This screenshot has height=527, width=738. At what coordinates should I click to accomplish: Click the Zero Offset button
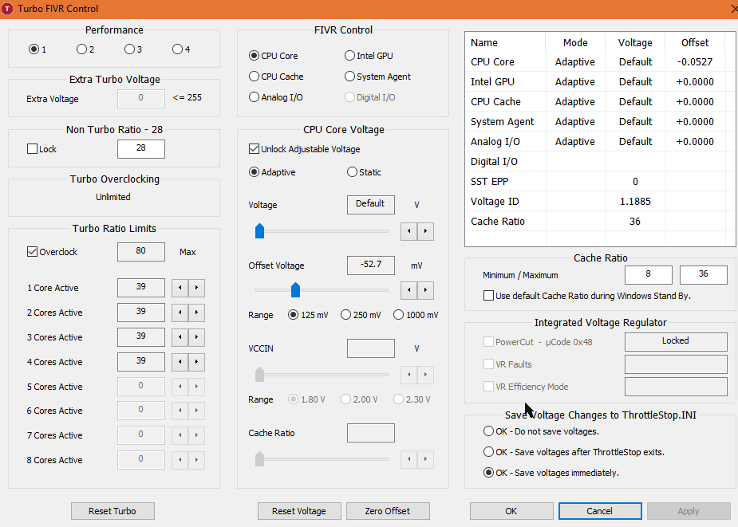388,511
